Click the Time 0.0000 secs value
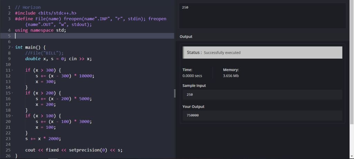 [x=192, y=76]
